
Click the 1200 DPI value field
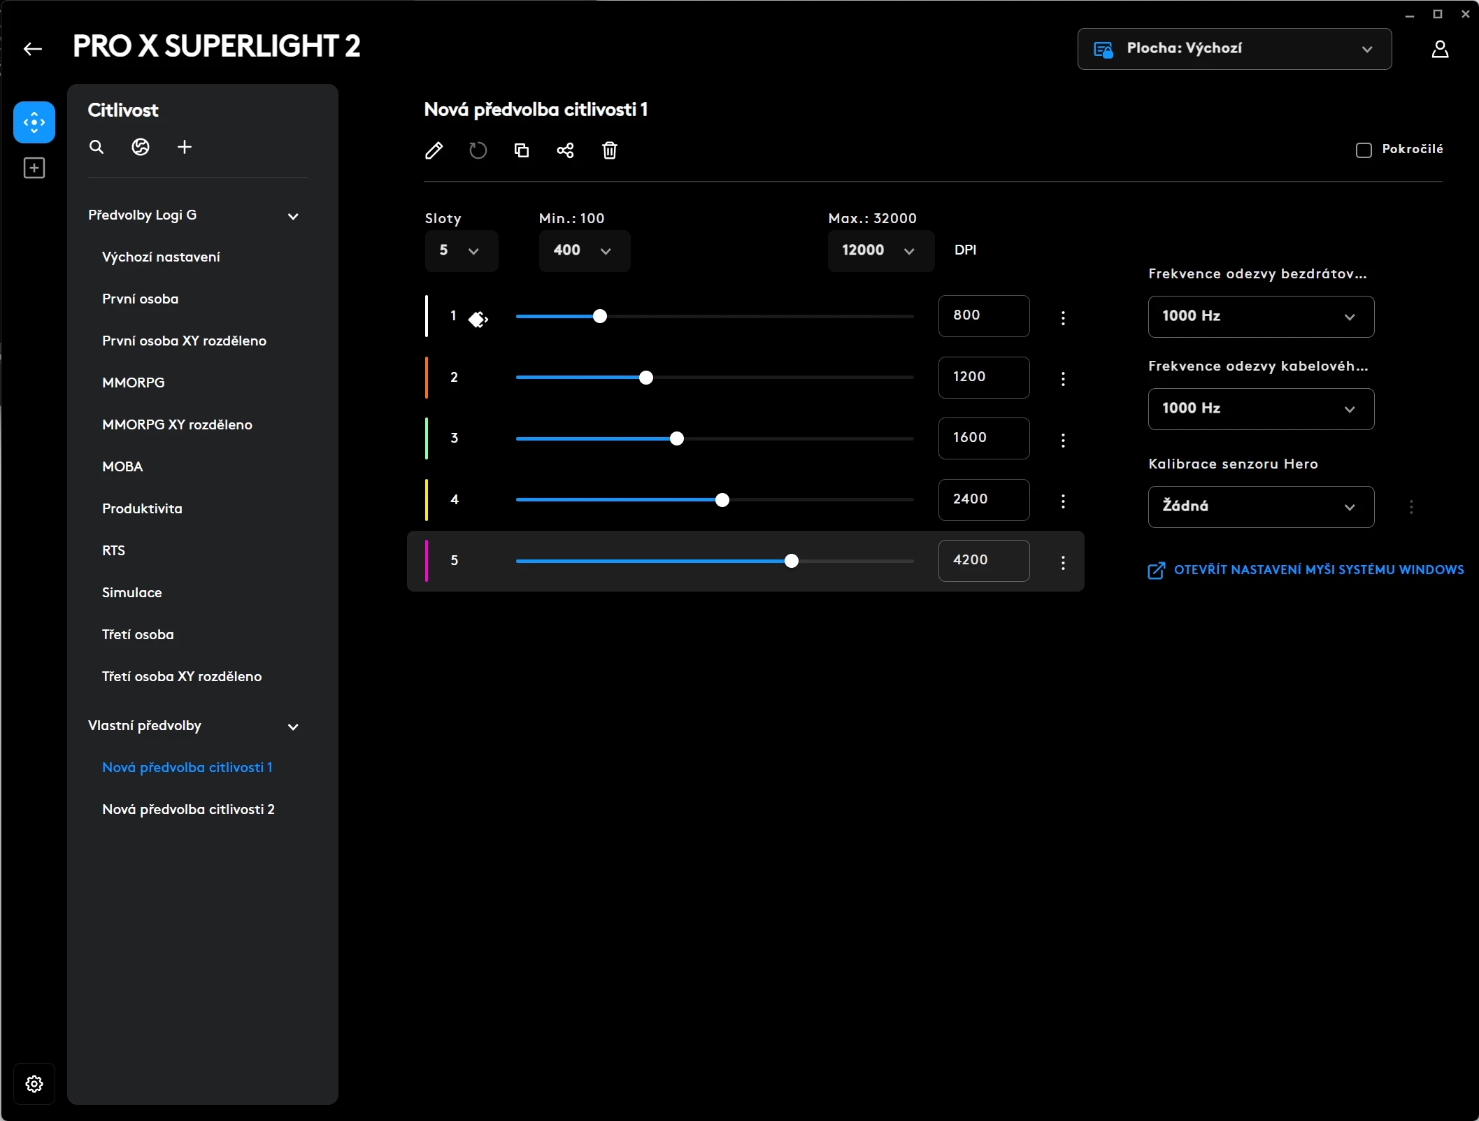[x=984, y=378]
